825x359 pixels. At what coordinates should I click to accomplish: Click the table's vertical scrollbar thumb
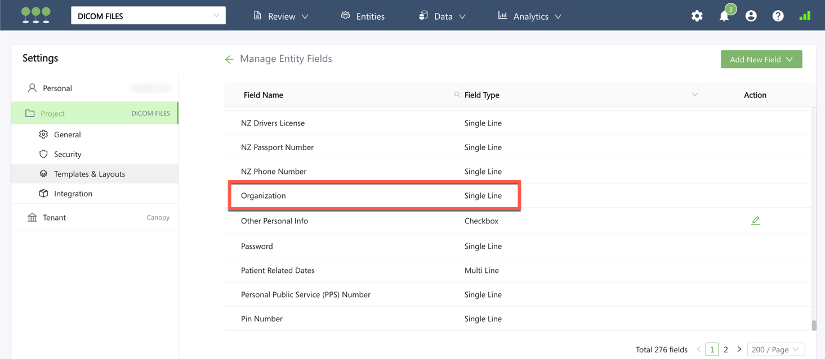pyautogui.click(x=814, y=325)
